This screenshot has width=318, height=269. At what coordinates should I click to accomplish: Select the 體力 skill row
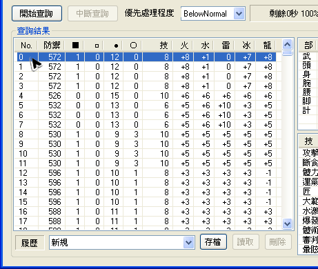click(308, 172)
